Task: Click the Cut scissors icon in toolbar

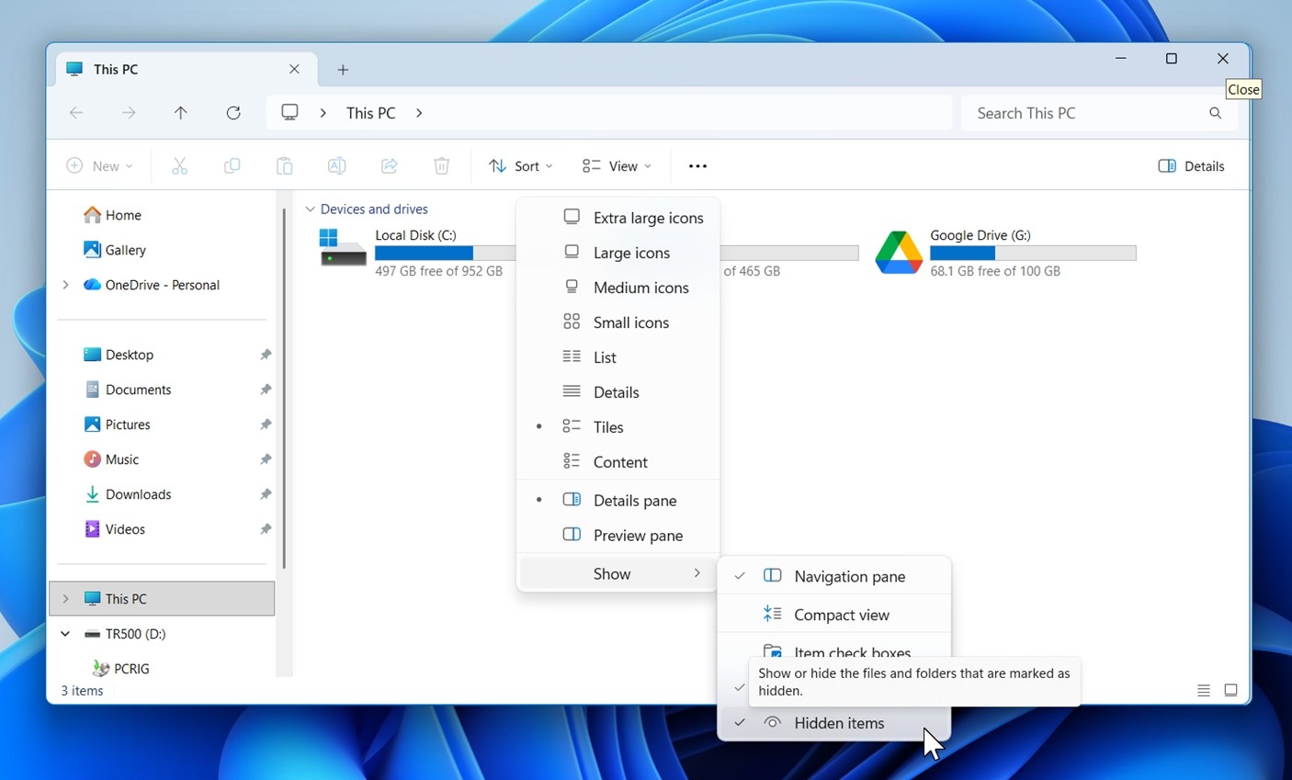Action: pos(179,166)
